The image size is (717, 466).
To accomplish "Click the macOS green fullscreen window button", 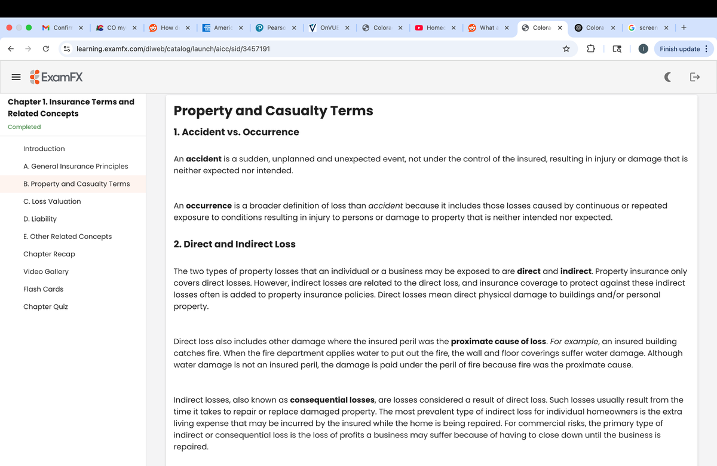I will point(29,27).
